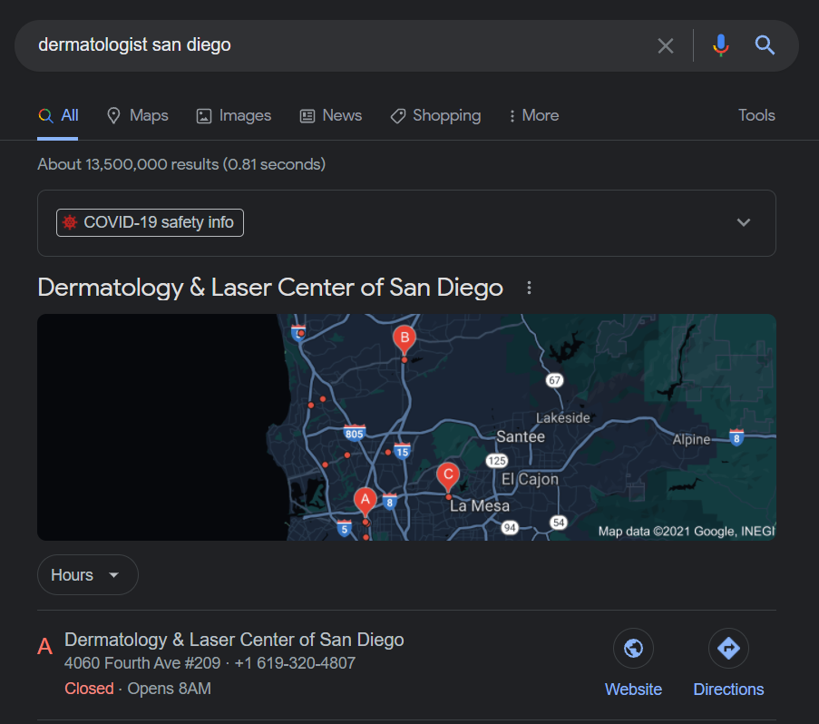Screen dimensions: 819x724
Task: Click the Santee label on the map
Action: pos(521,436)
